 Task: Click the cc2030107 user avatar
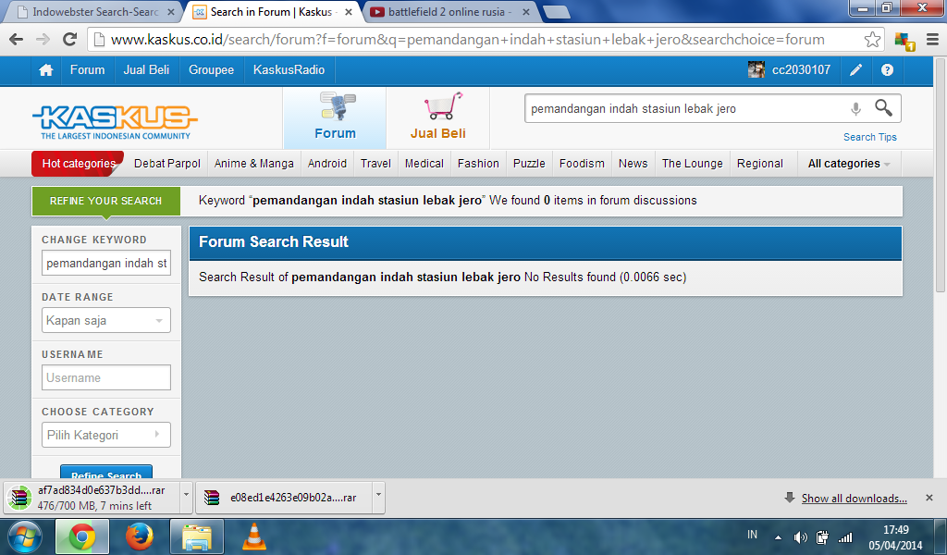tap(756, 70)
